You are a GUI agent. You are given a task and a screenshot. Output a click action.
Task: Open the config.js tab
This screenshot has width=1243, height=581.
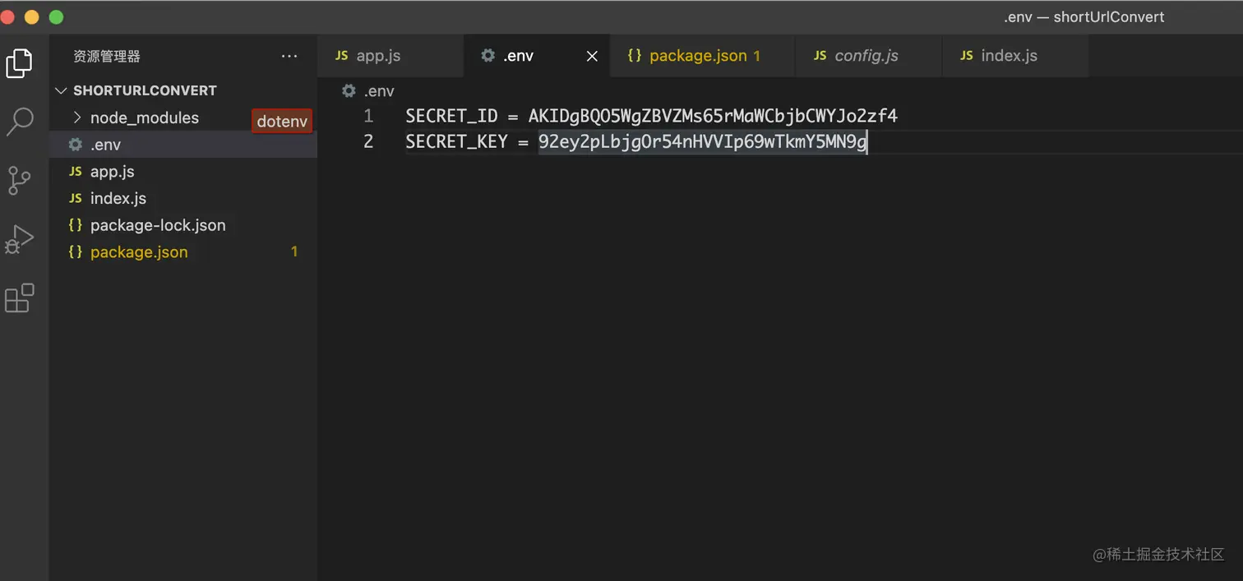tap(866, 56)
